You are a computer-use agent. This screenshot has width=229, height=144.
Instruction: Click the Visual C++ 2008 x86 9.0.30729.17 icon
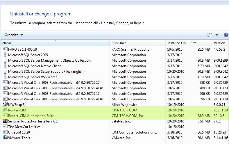(5, 94)
